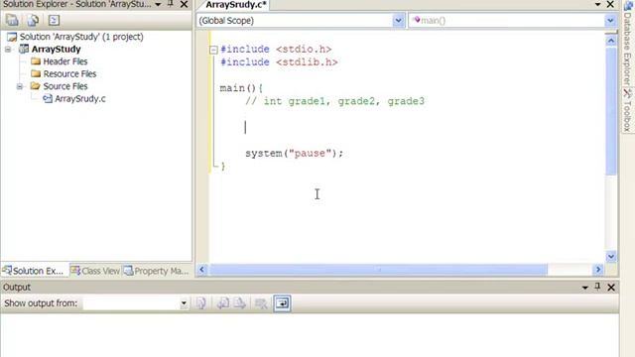Click the Go to Next Message icon in Output
635x357 pixels.
pos(240,303)
